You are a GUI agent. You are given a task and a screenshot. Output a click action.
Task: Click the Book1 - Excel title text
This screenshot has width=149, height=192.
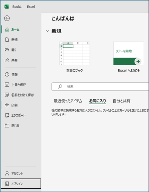(24, 7)
